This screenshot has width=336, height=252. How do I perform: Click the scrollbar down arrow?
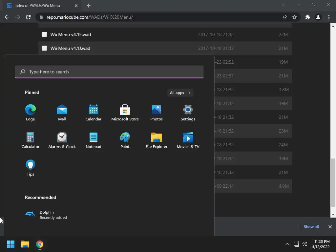(x=333, y=215)
